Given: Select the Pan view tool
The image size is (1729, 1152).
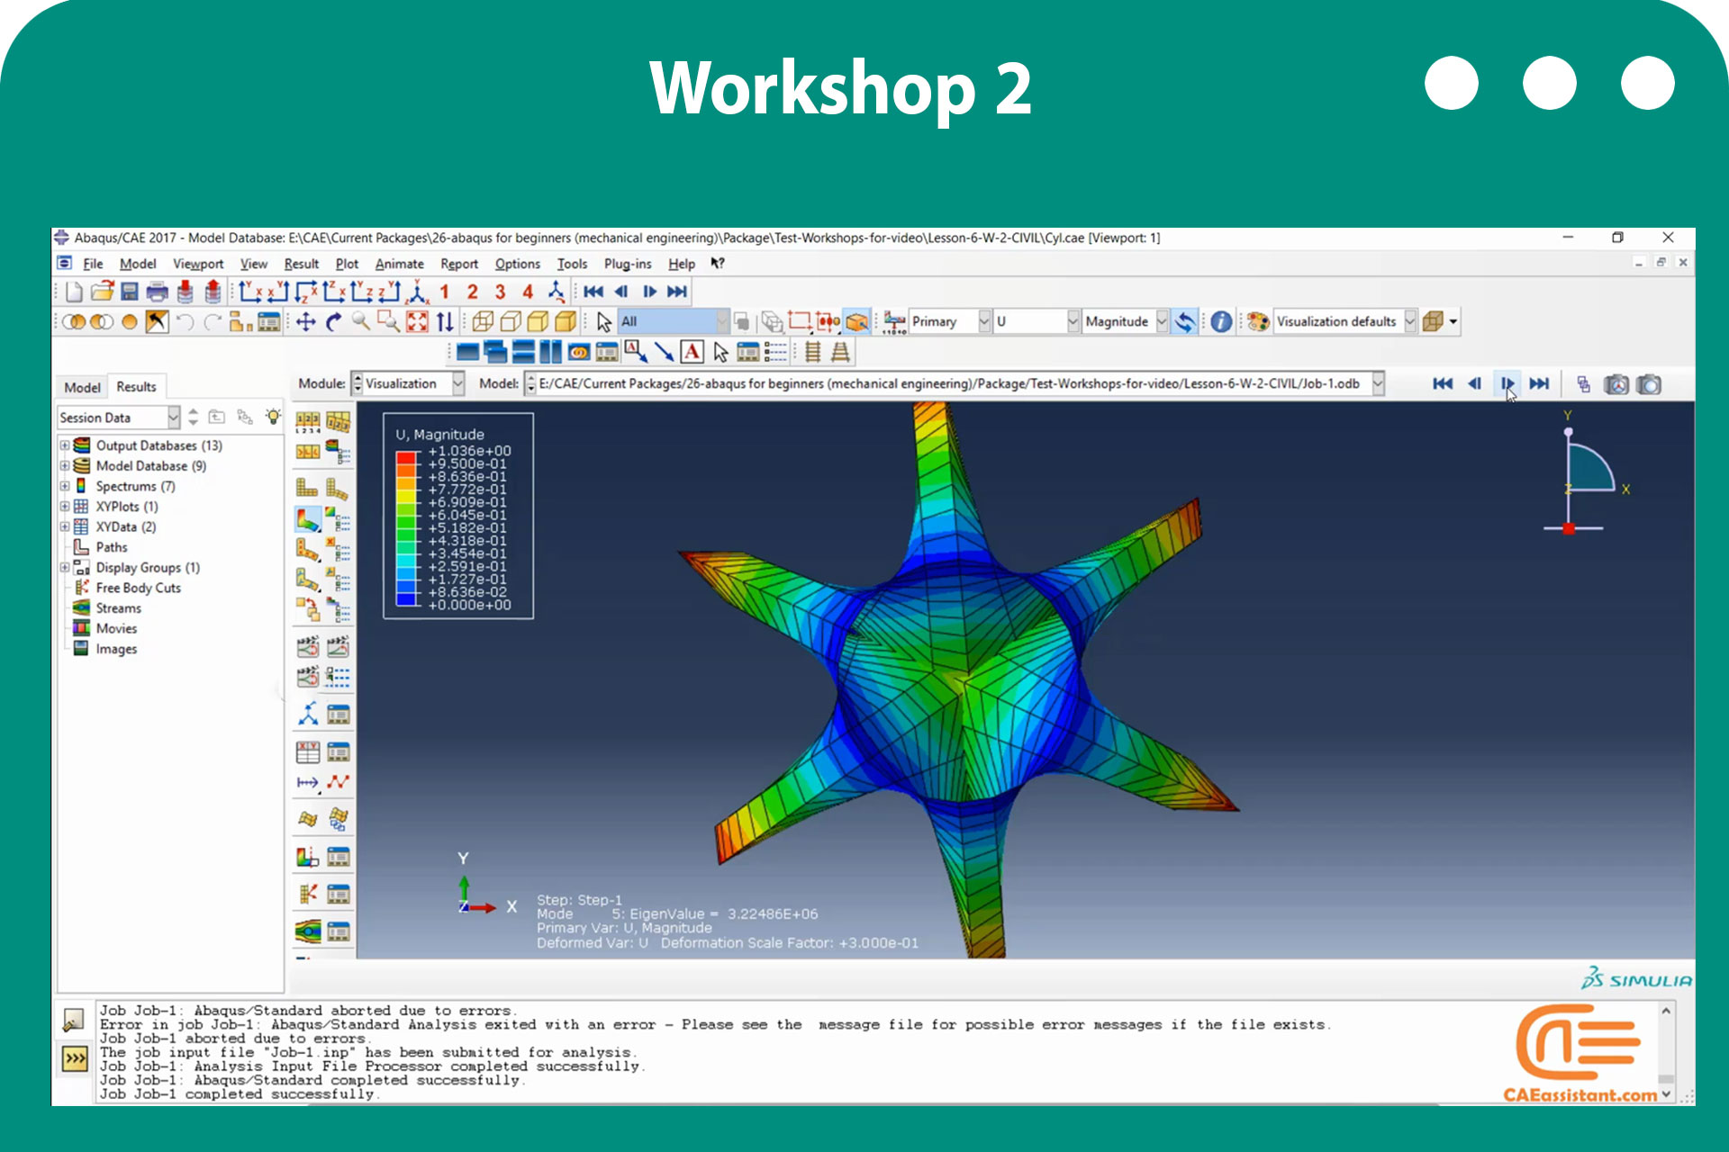Looking at the screenshot, I should pos(306,321).
